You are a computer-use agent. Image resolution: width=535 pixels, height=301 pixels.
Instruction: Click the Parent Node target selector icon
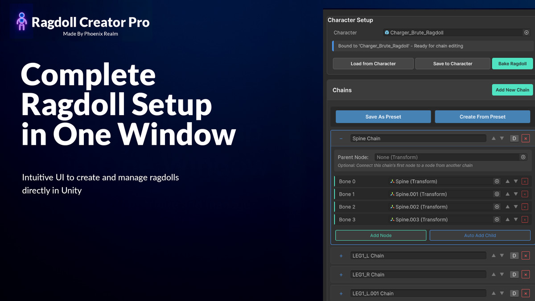coord(523,157)
